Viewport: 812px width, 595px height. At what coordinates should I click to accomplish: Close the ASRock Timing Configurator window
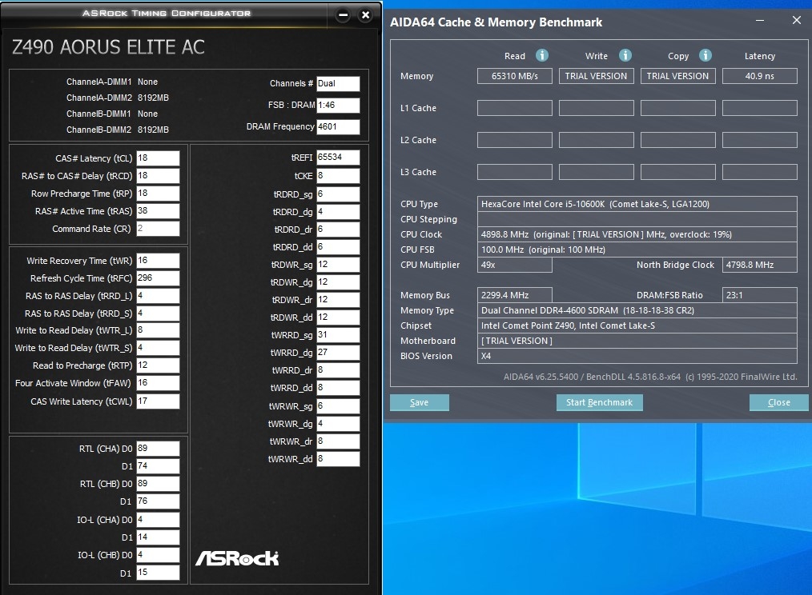point(365,15)
